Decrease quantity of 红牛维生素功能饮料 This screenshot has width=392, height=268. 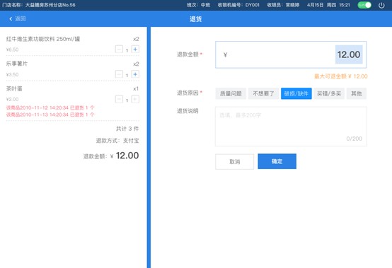(x=119, y=49)
